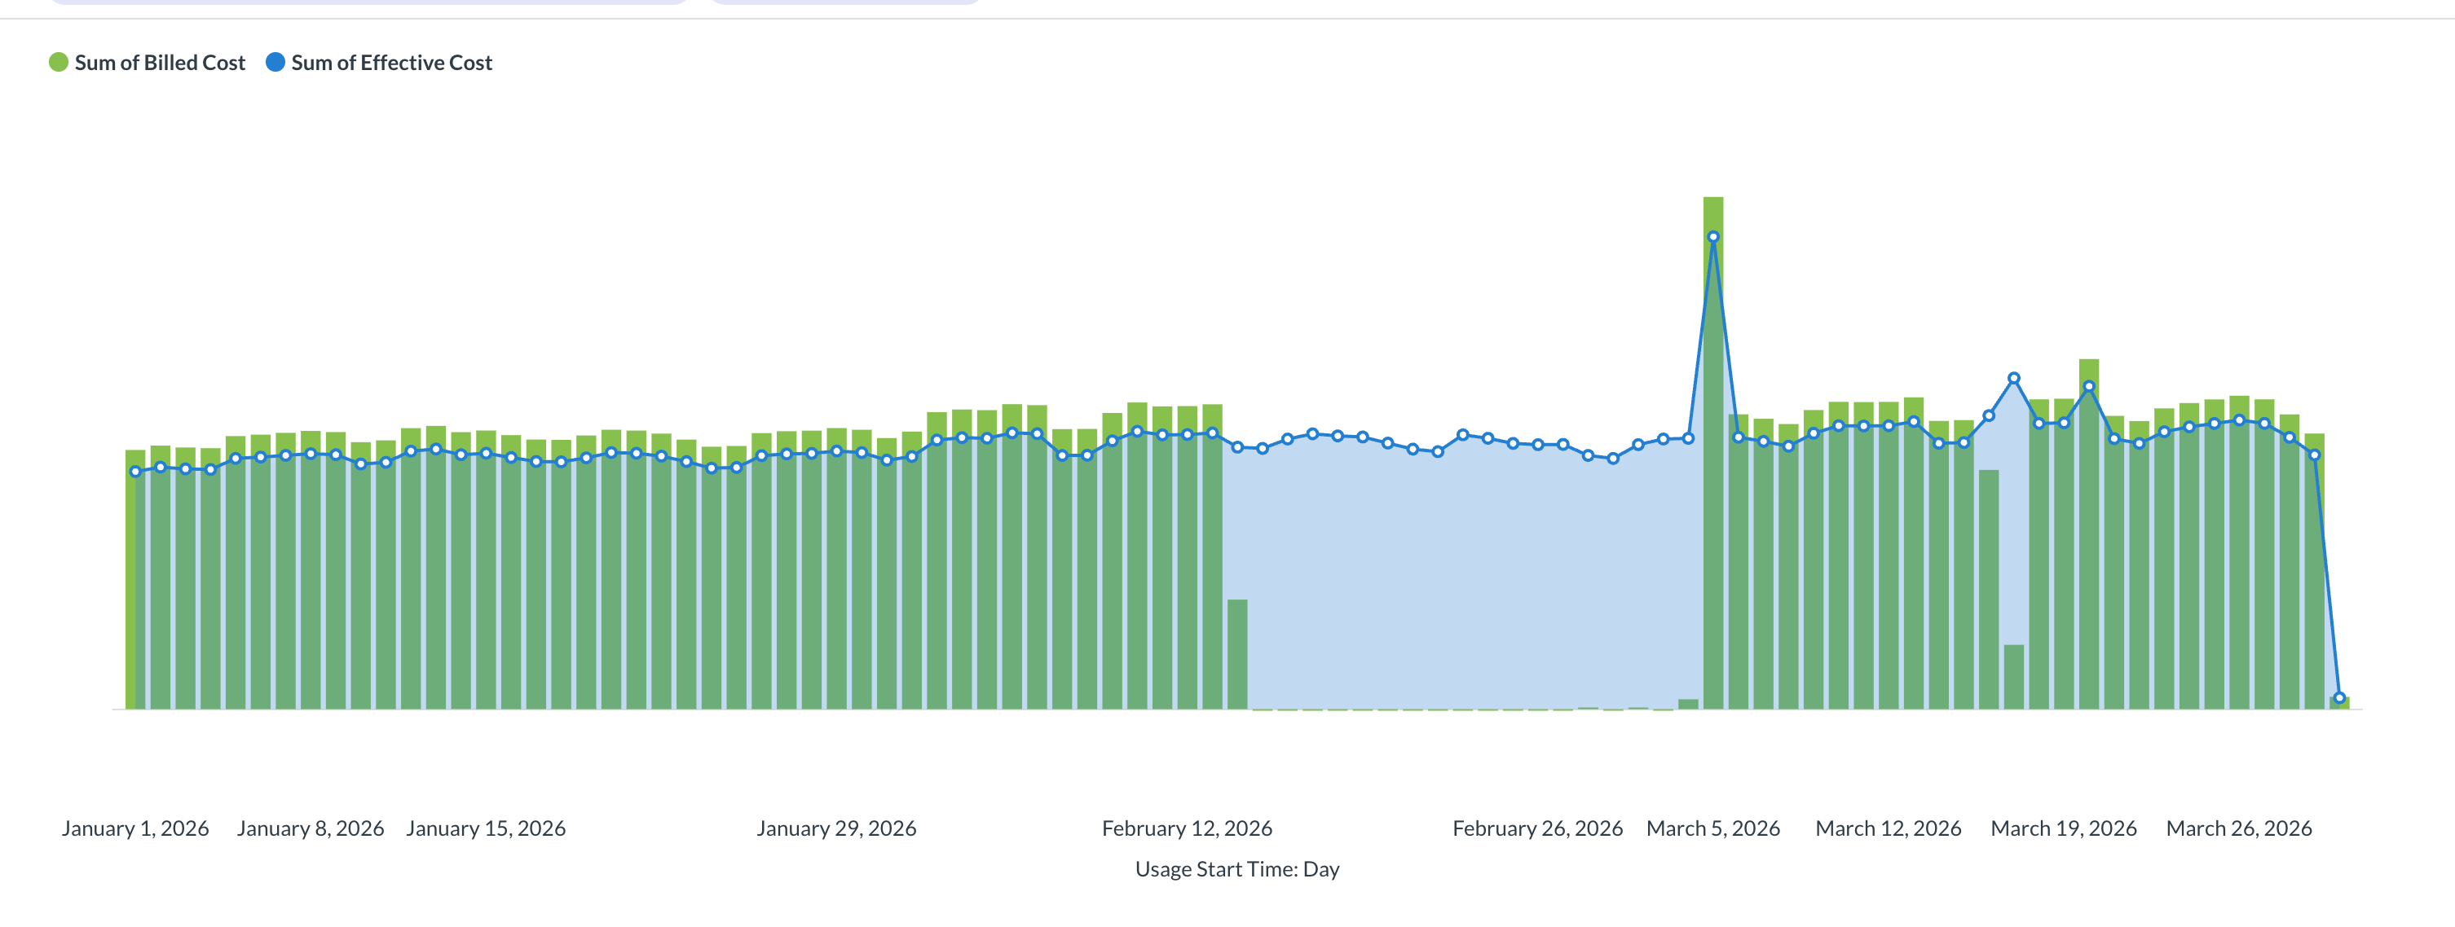Click the Effective Cost data point at the spike peak

pos(1712,237)
